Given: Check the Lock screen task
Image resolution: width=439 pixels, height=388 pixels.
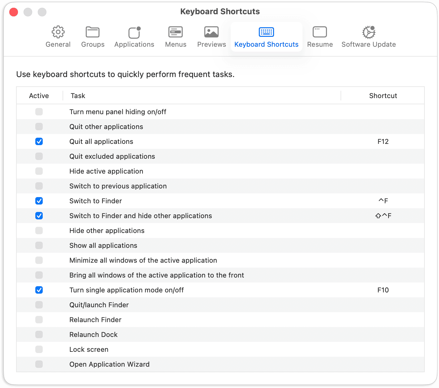Looking at the screenshot, I should (x=39, y=349).
